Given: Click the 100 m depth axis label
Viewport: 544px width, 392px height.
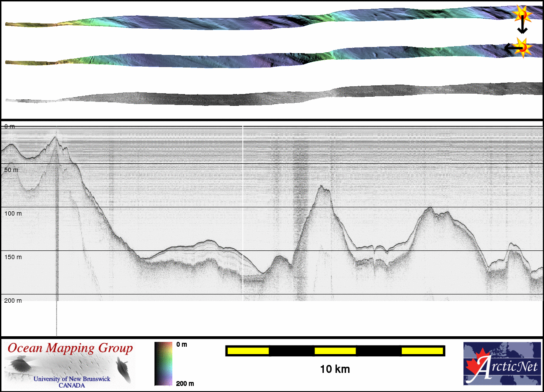Looking at the screenshot, I should coord(13,213).
